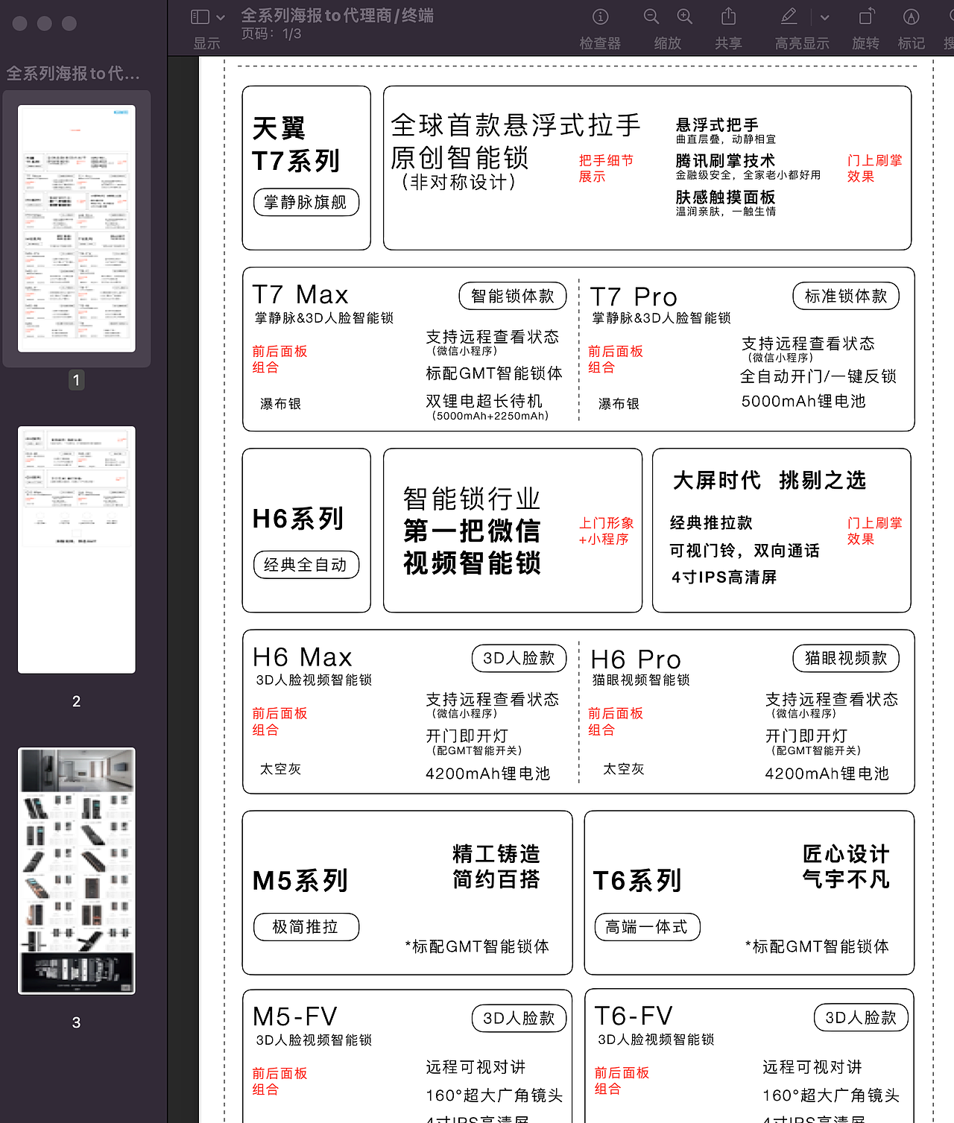Image resolution: width=954 pixels, height=1123 pixels.
Task: Click the 检查器 label under the info icon
Action: pos(600,42)
